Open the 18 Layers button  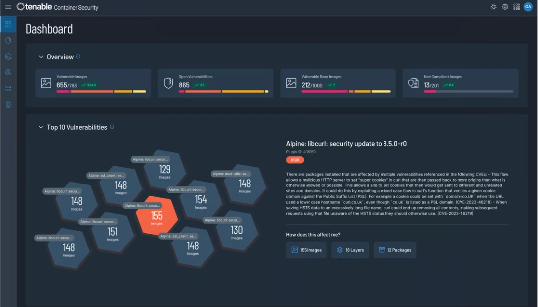tap(350, 250)
